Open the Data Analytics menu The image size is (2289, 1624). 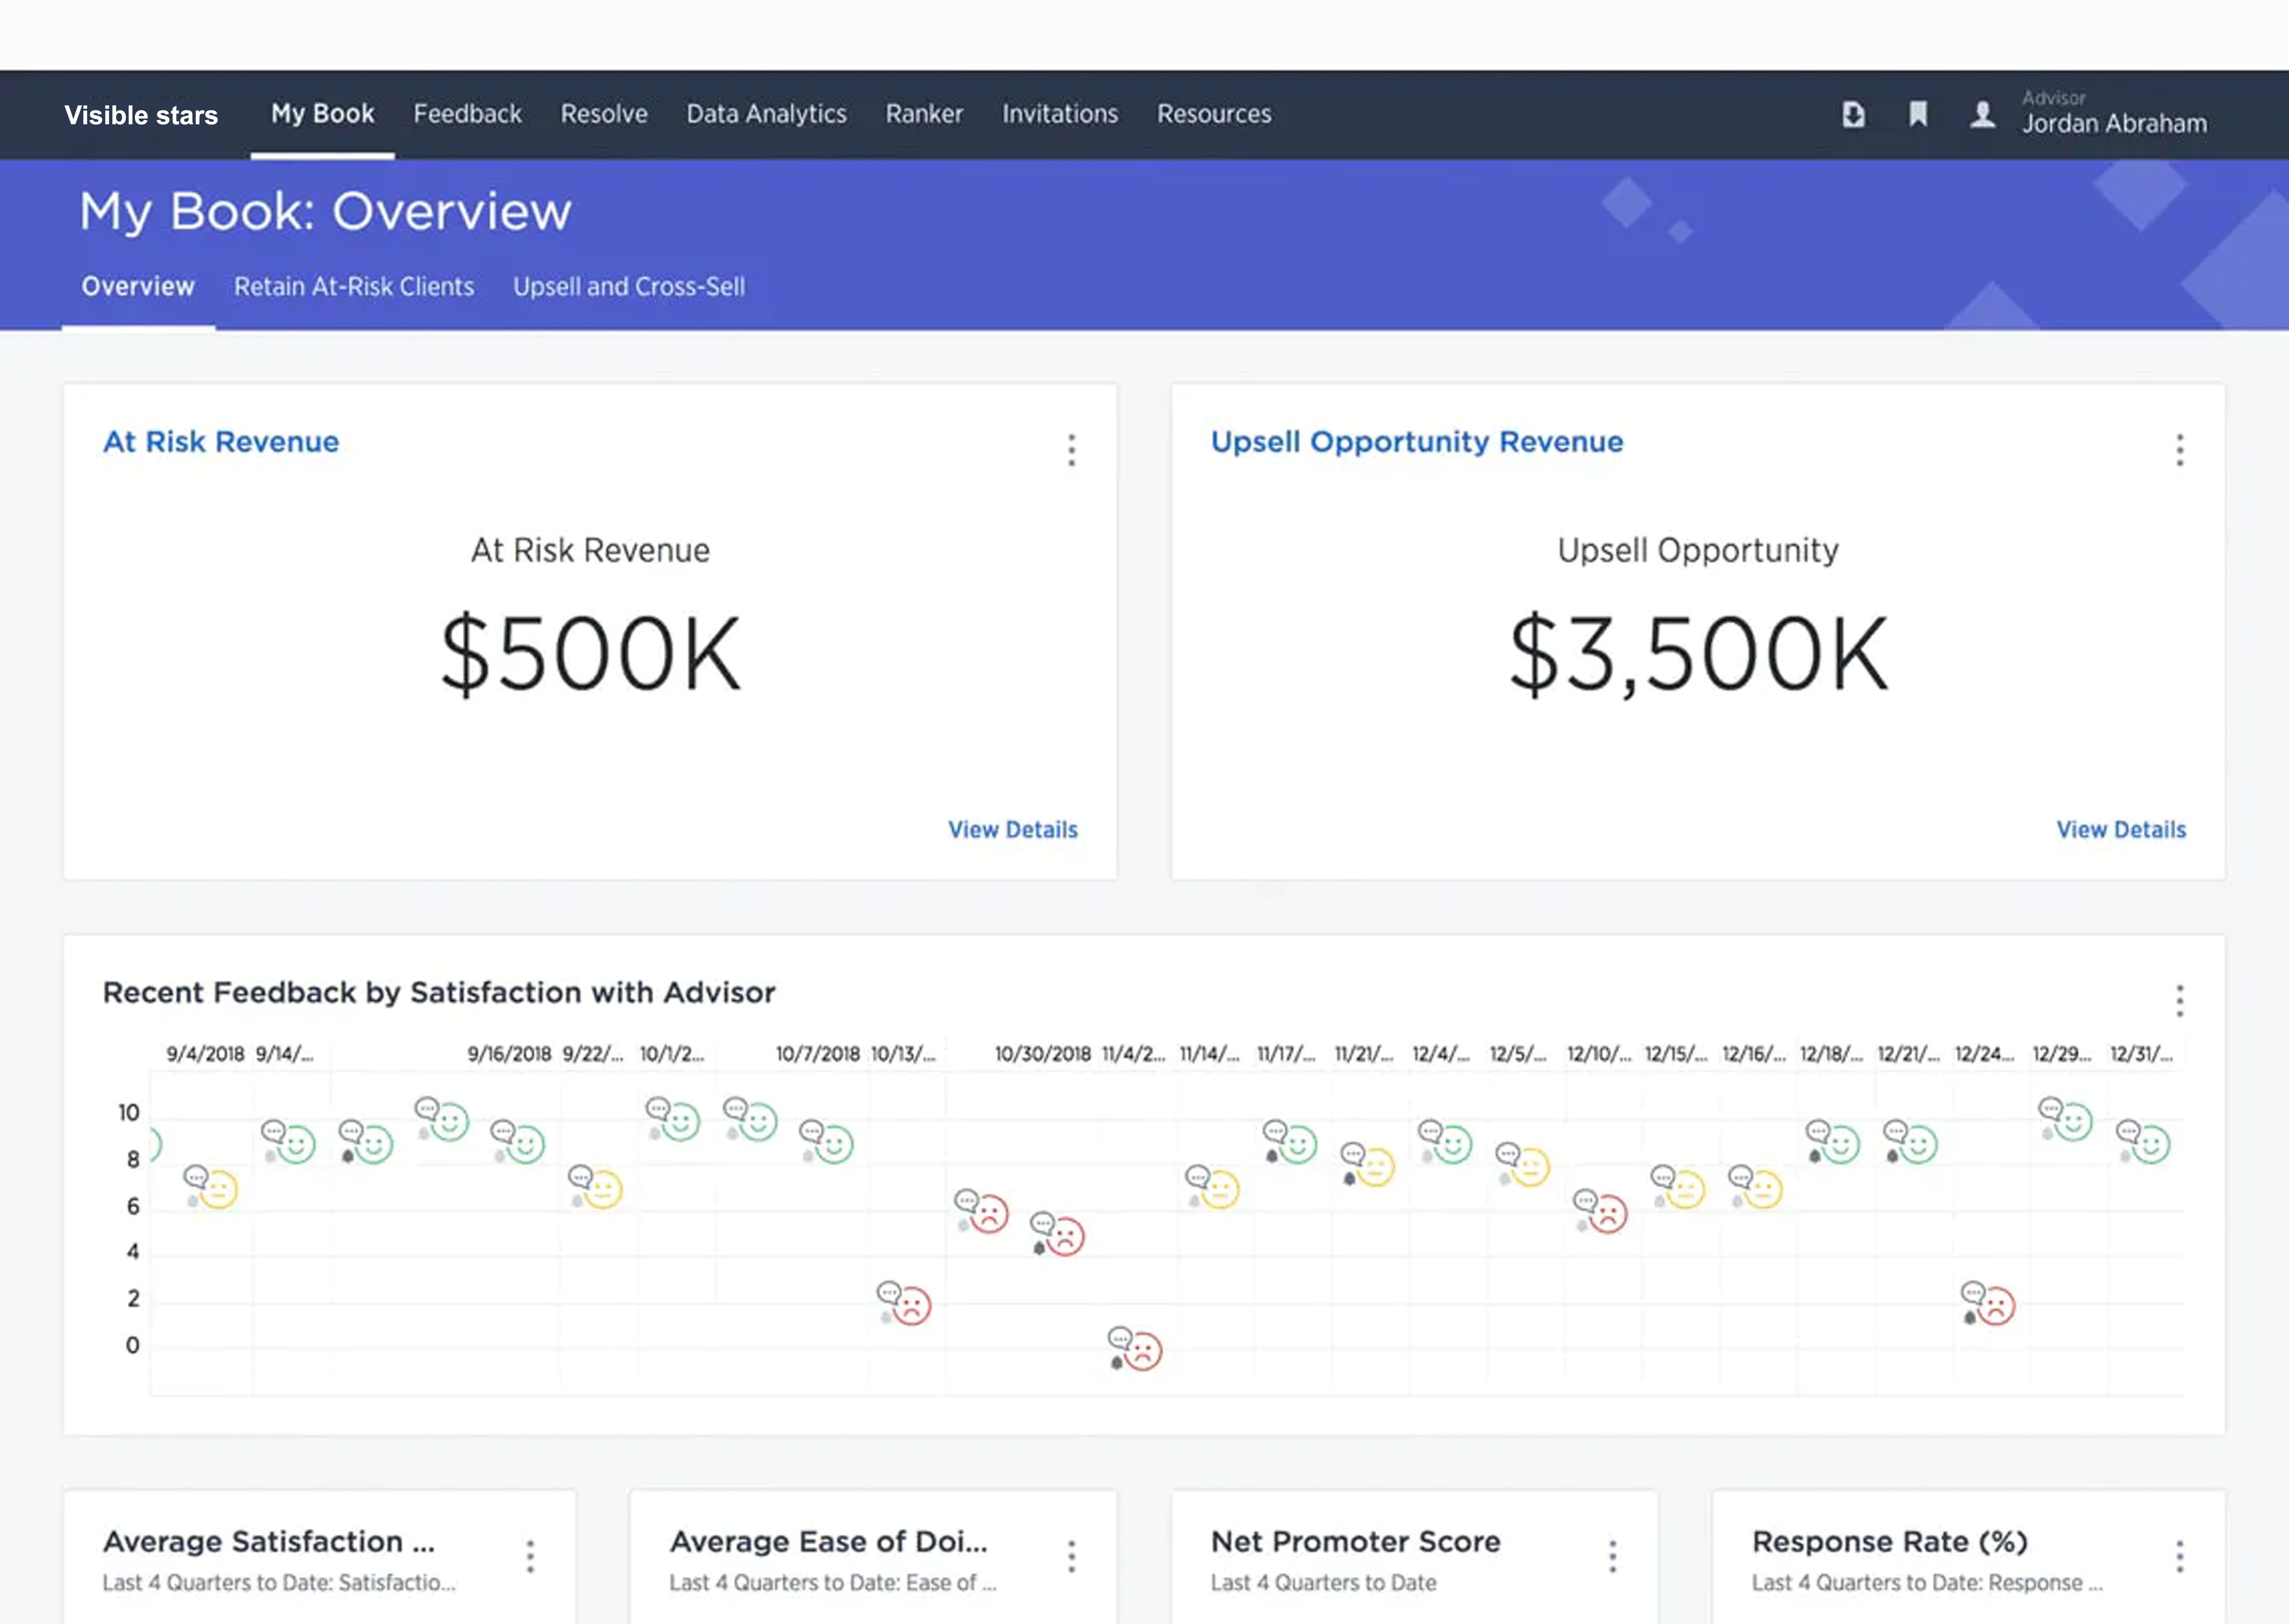[766, 114]
